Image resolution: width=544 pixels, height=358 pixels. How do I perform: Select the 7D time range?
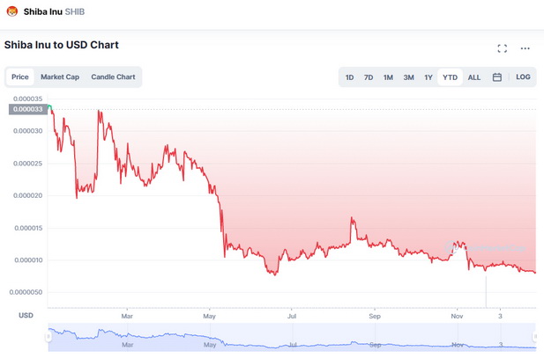tap(369, 77)
